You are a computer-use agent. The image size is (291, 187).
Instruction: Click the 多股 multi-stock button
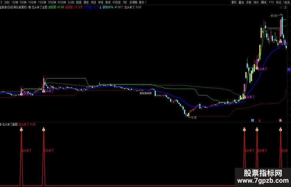click(249, 2)
